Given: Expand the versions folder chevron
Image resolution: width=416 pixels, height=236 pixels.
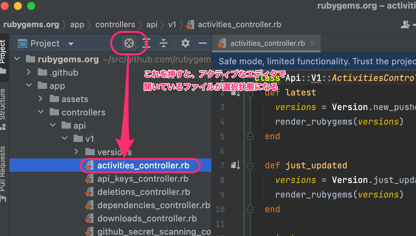Looking at the screenshot, I should [x=77, y=152].
